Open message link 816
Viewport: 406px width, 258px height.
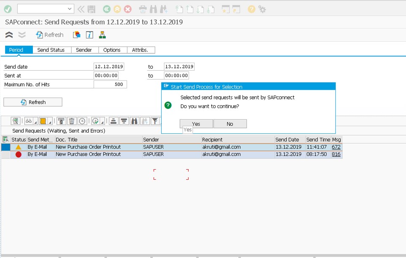coord(336,154)
